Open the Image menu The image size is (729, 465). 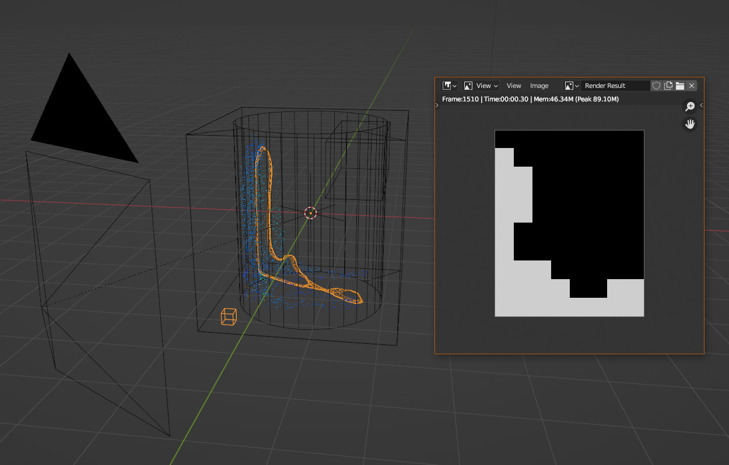(539, 85)
